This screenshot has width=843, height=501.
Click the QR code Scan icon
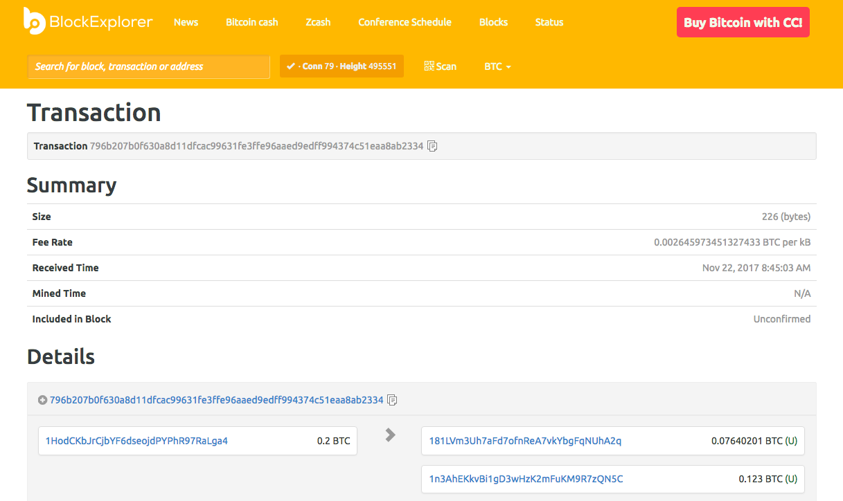pos(429,66)
